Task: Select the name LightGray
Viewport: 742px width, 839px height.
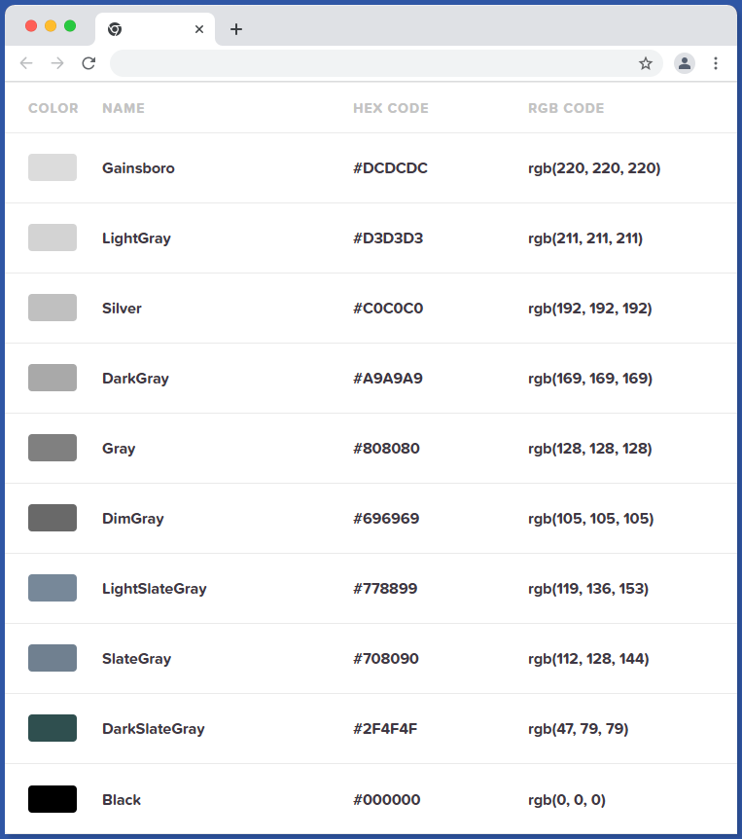Action: pos(136,238)
